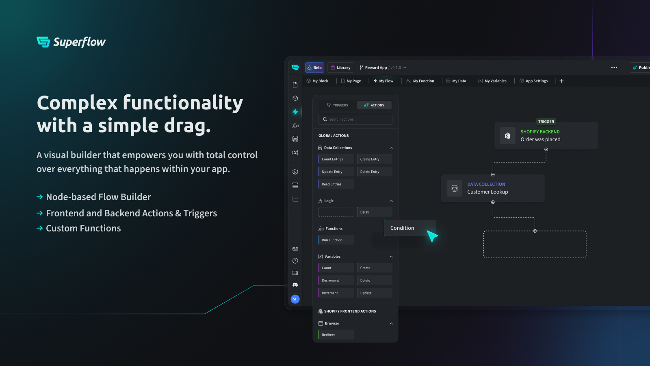Open the keyboard shortcuts icon in the sidebar
This screenshot has height=366, width=650.
click(295, 248)
